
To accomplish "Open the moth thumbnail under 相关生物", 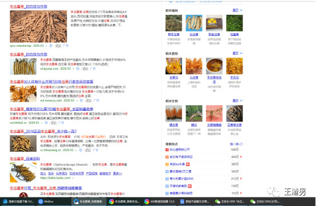I will [x=214, y=114].
